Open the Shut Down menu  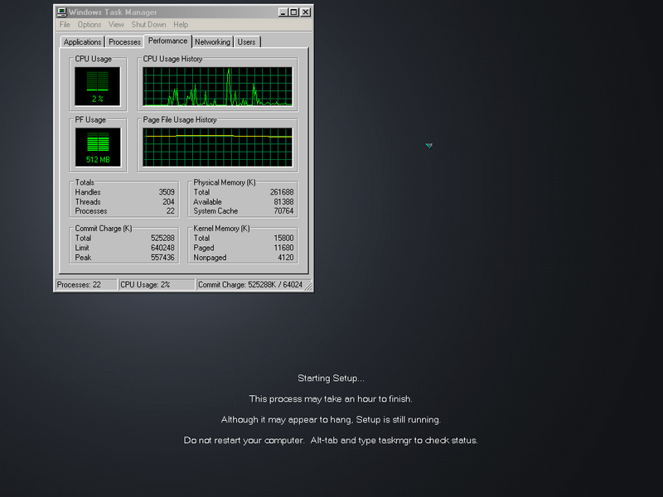click(148, 25)
